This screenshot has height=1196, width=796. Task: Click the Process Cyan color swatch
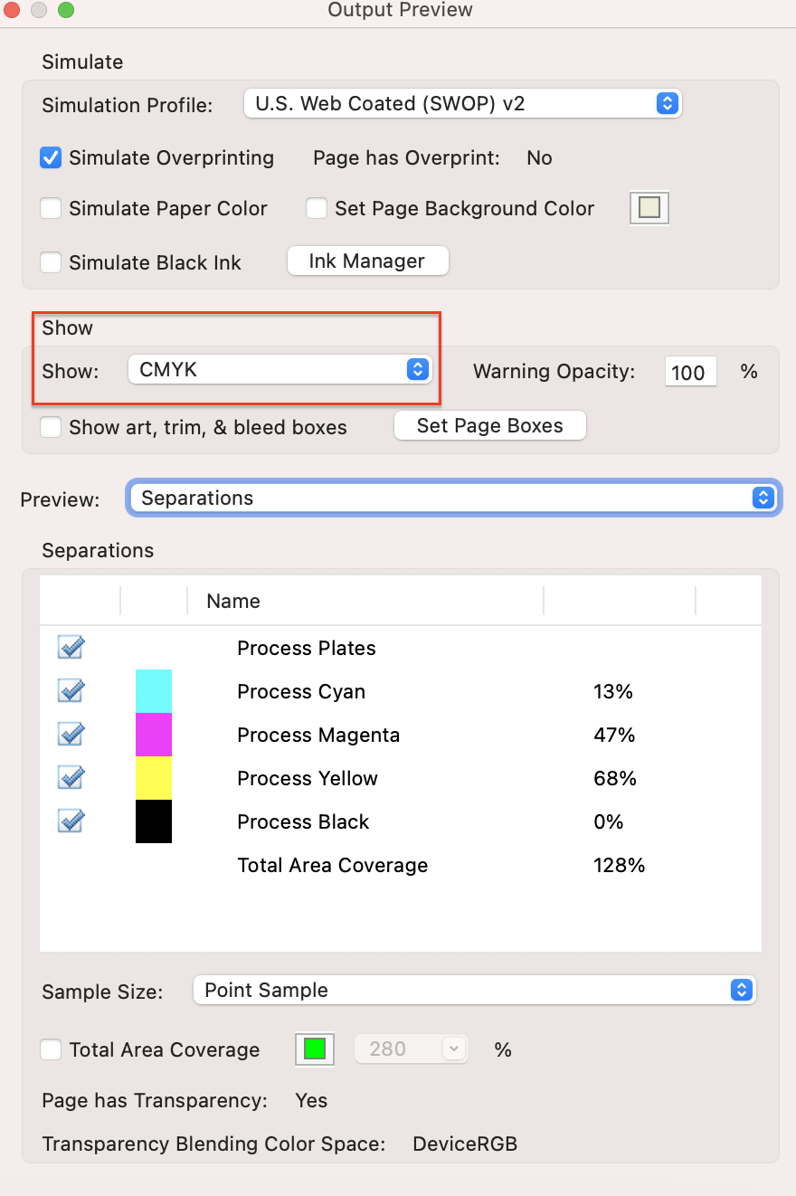(x=153, y=691)
